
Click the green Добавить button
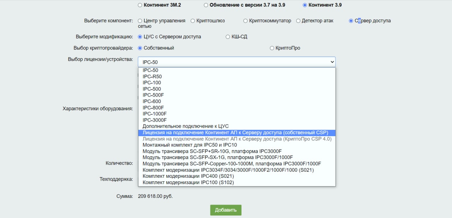(226, 210)
